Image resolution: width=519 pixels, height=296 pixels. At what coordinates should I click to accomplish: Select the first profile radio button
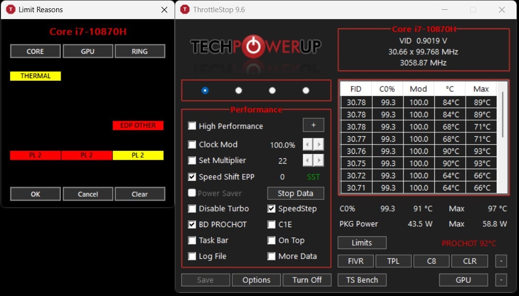[205, 90]
